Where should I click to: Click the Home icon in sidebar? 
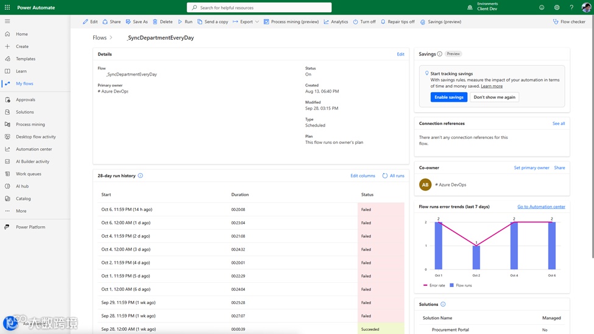point(7,34)
